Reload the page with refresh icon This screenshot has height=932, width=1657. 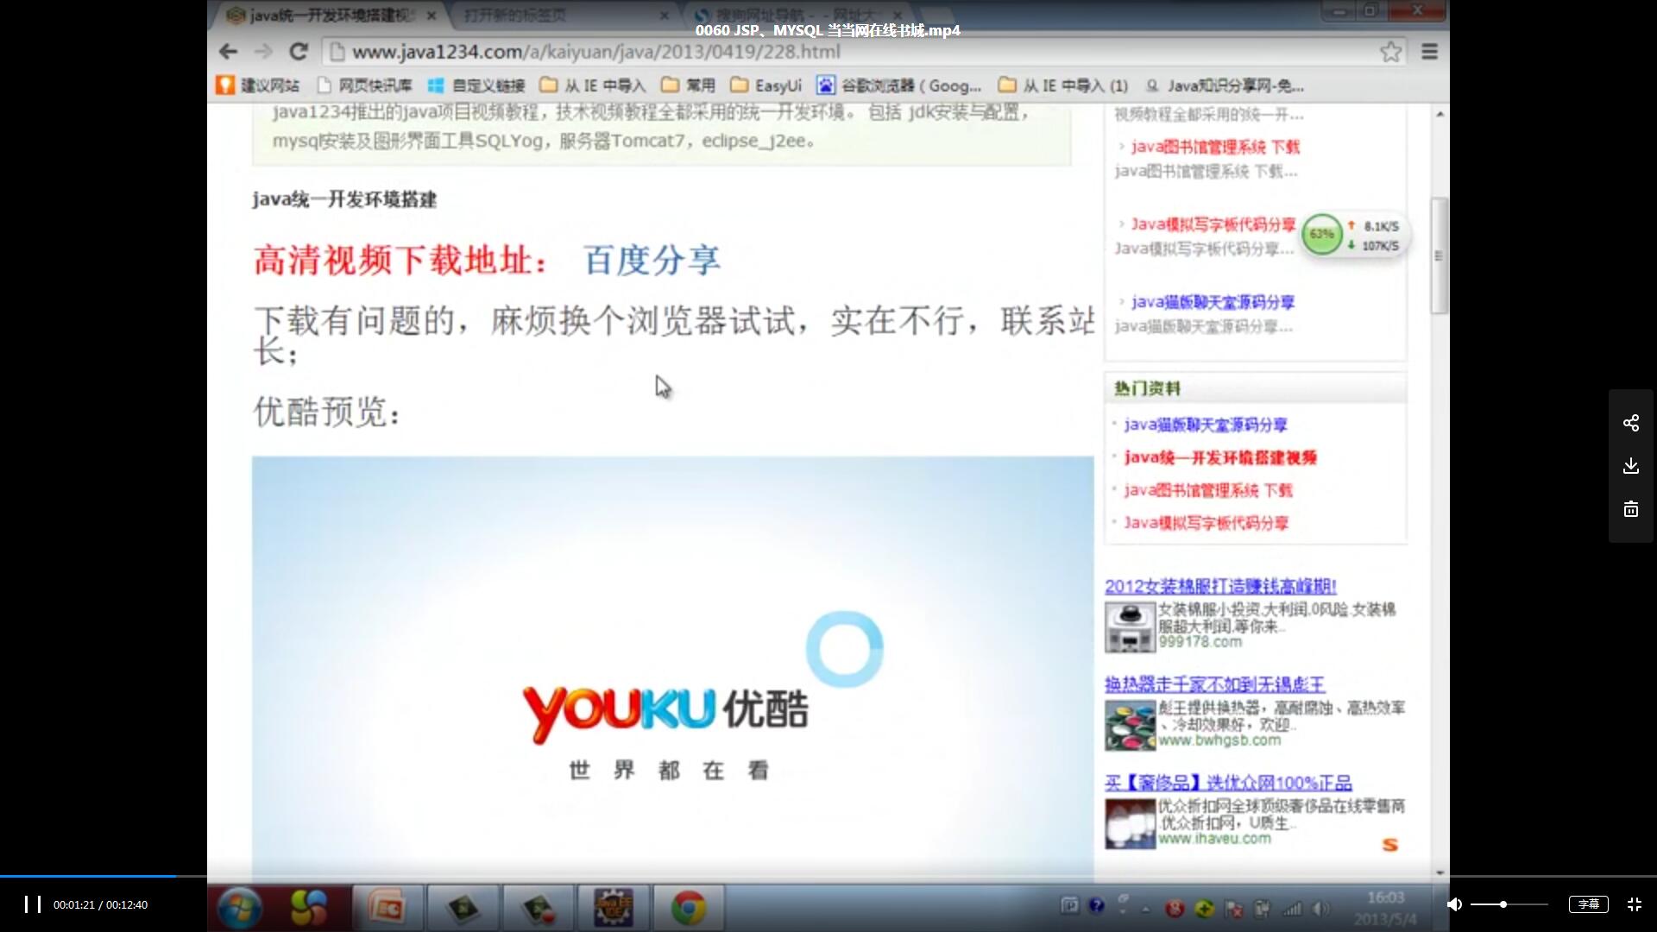click(299, 52)
